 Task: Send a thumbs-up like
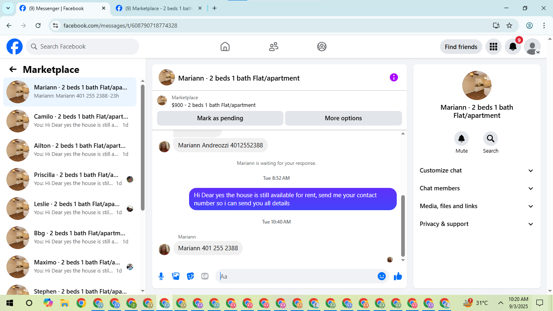[398, 276]
